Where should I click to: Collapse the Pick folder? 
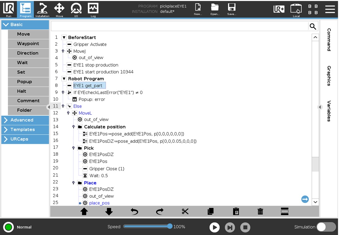pos(74,148)
